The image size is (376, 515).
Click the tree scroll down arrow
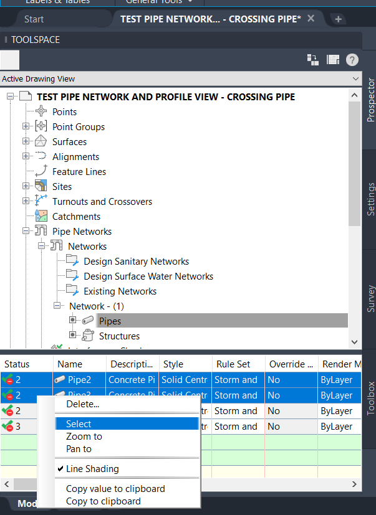354,342
